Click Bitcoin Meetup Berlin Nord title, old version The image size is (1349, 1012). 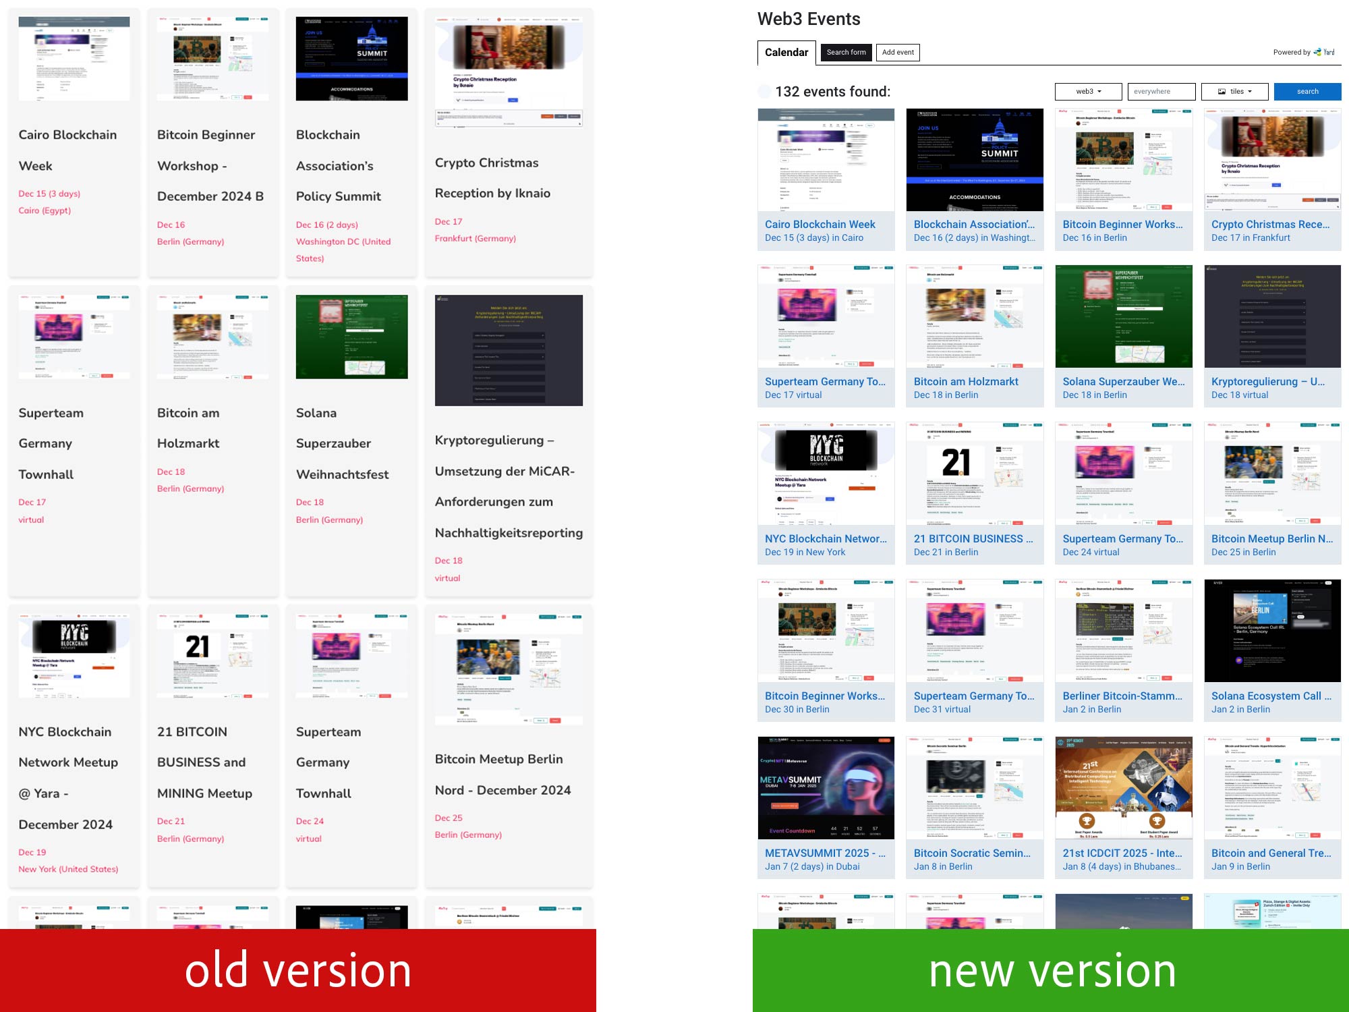[503, 775]
